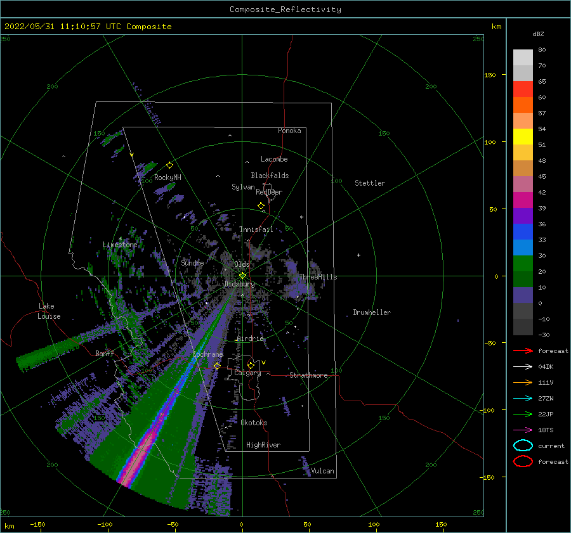Click the red forecast oval in the legend

coord(523,461)
